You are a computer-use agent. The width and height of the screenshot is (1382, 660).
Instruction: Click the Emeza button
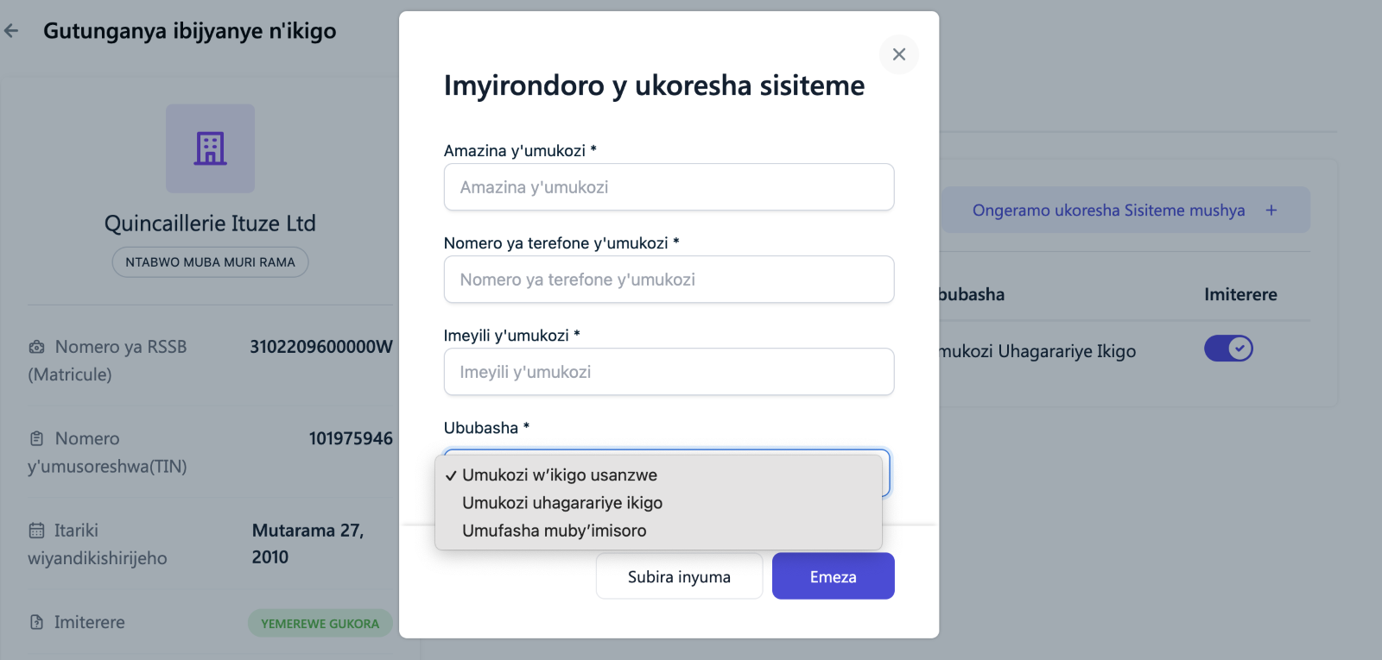point(833,576)
